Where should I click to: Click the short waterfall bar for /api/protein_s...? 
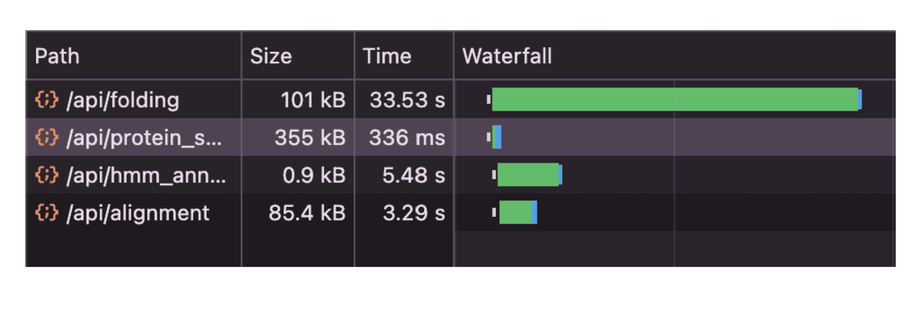pyautogui.click(x=497, y=138)
